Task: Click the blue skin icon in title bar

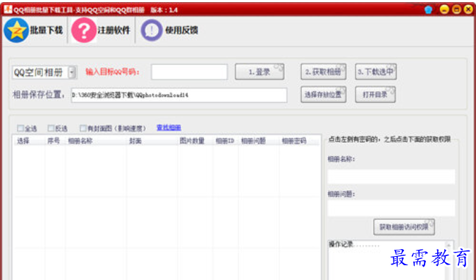Action: (428, 10)
